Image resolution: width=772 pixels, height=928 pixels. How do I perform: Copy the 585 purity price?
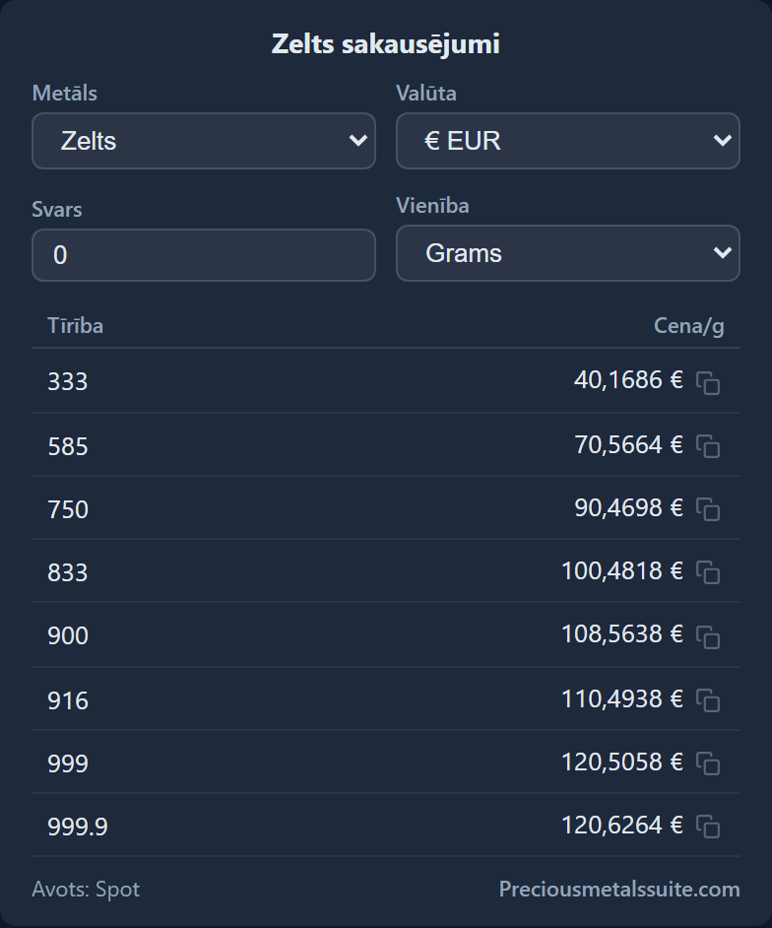coord(708,446)
